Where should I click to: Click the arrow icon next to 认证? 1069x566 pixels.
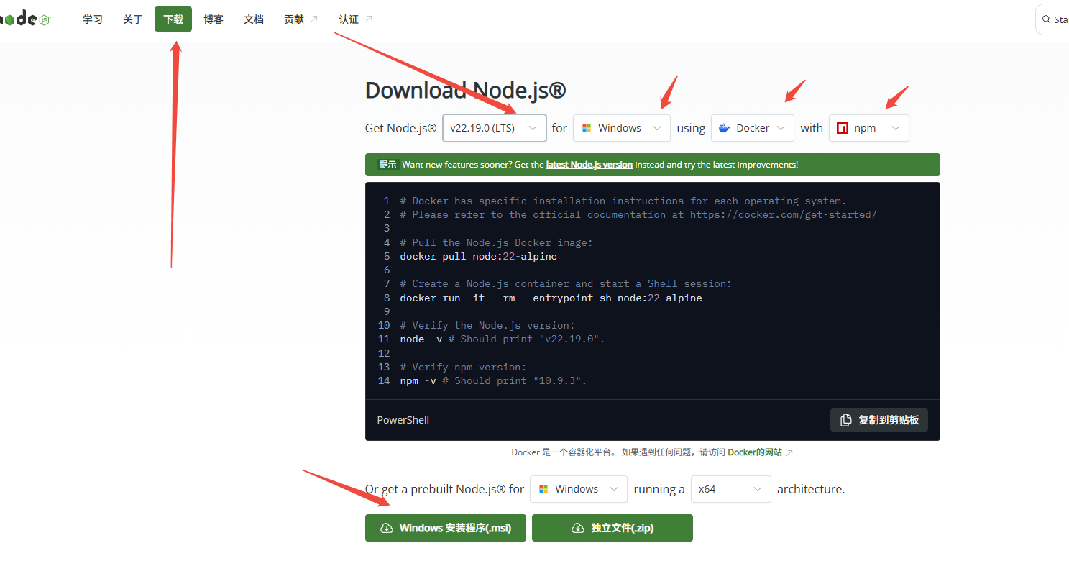tap(369, 19)
